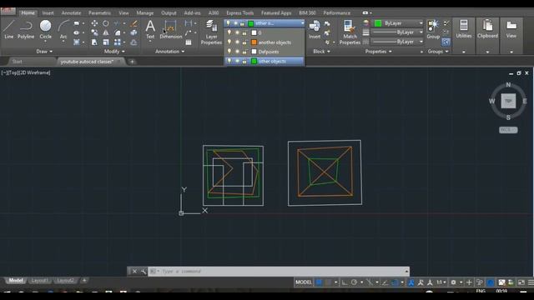Click the Group tool icon
This screenshot has height=300, width=534.
point(433,29)
